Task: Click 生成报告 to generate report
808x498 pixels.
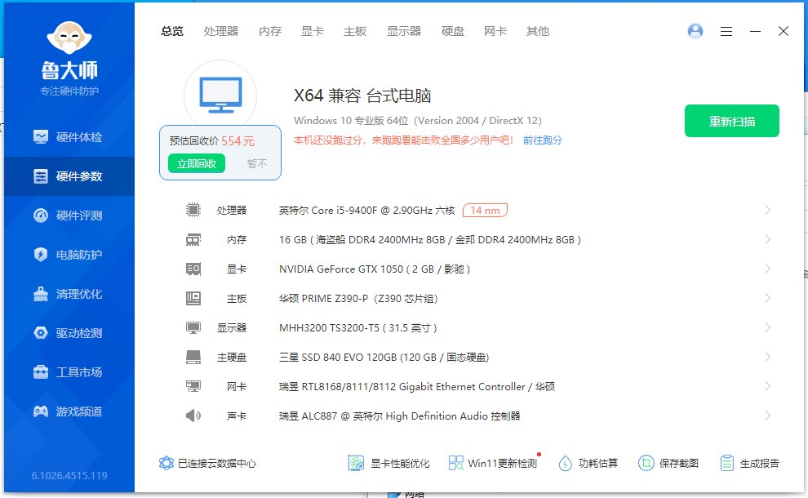Action: (x=750, y=463)
